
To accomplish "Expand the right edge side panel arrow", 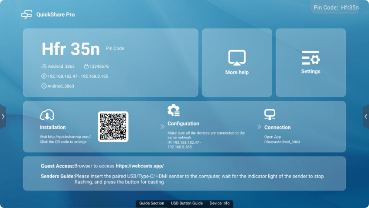I will [366, 117].
